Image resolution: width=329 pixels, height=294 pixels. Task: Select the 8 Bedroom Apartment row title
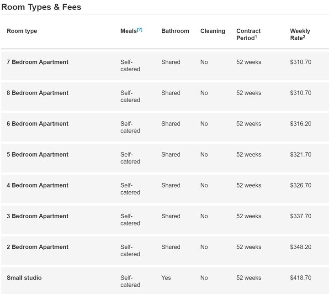[x=37, y=93]
